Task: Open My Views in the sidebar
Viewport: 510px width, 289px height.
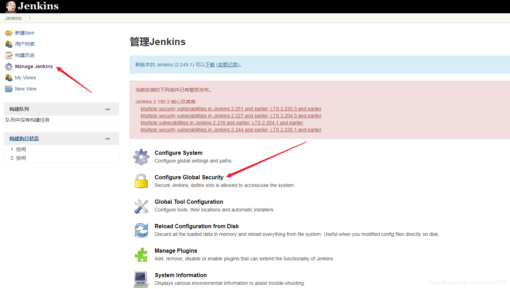Action: [25, 78]
